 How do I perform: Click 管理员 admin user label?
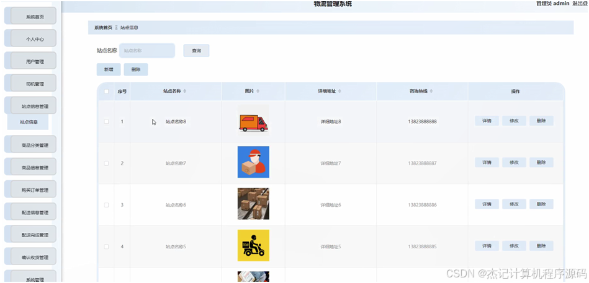click(552, 3)
